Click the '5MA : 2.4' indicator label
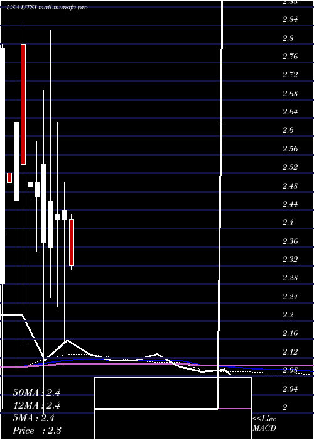 pos(34,418)
